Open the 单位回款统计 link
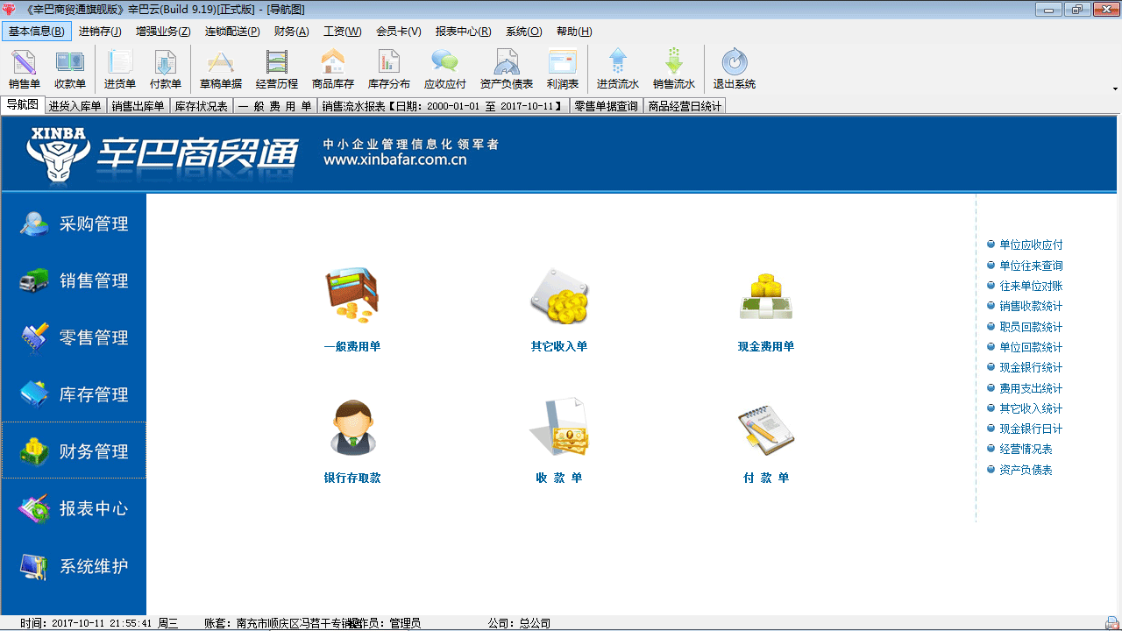Viewport: 1122px width, 631px height. click(x=1031, y=347)
